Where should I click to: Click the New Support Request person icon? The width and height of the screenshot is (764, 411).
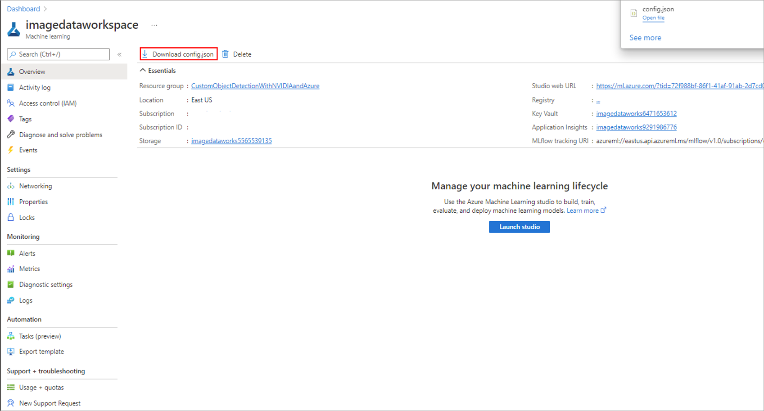[x=11, y=403]
